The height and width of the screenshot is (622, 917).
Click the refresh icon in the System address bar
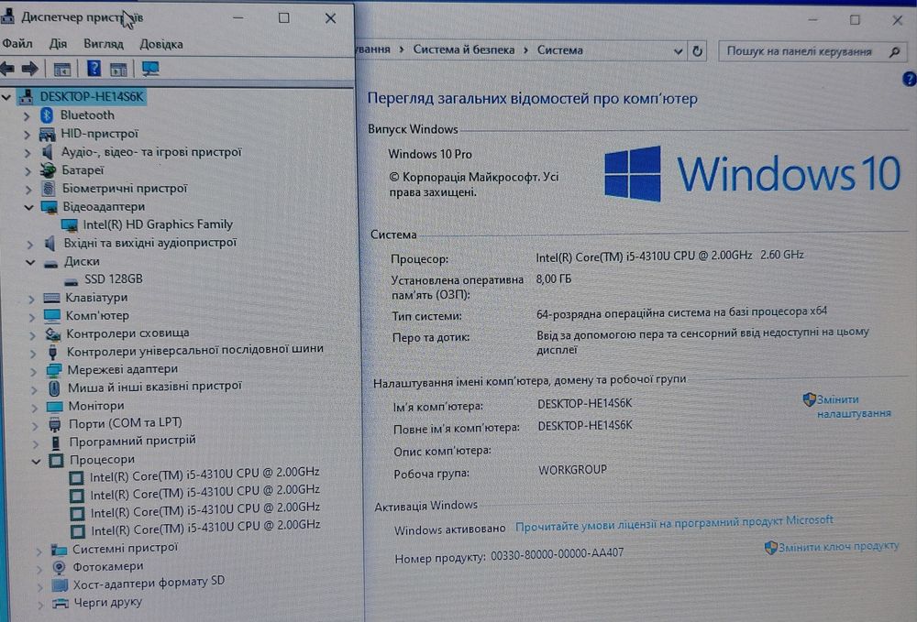pyautogui.click(x=697, y=50)
